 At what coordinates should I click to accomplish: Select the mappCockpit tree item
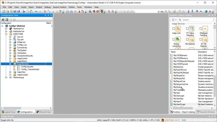(x=22, y=75)
